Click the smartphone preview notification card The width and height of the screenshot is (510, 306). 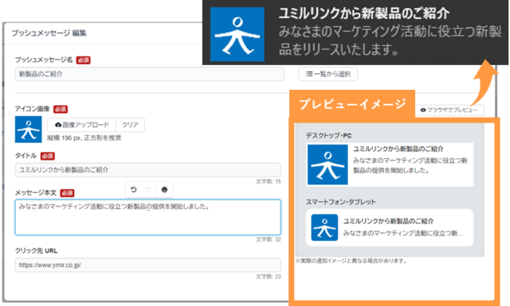[390, 227]
